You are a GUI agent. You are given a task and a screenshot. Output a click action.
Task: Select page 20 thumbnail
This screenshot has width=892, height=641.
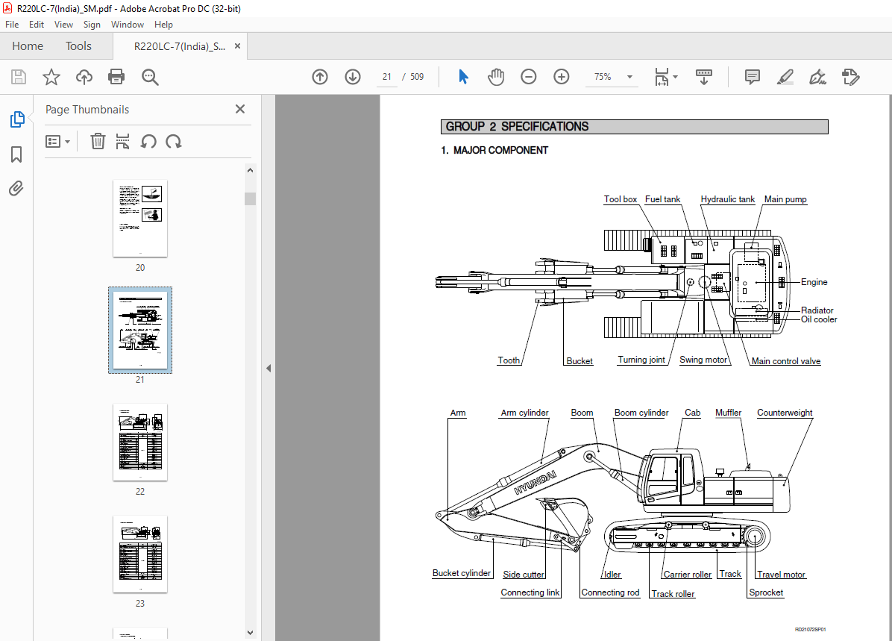click(140, 218)
